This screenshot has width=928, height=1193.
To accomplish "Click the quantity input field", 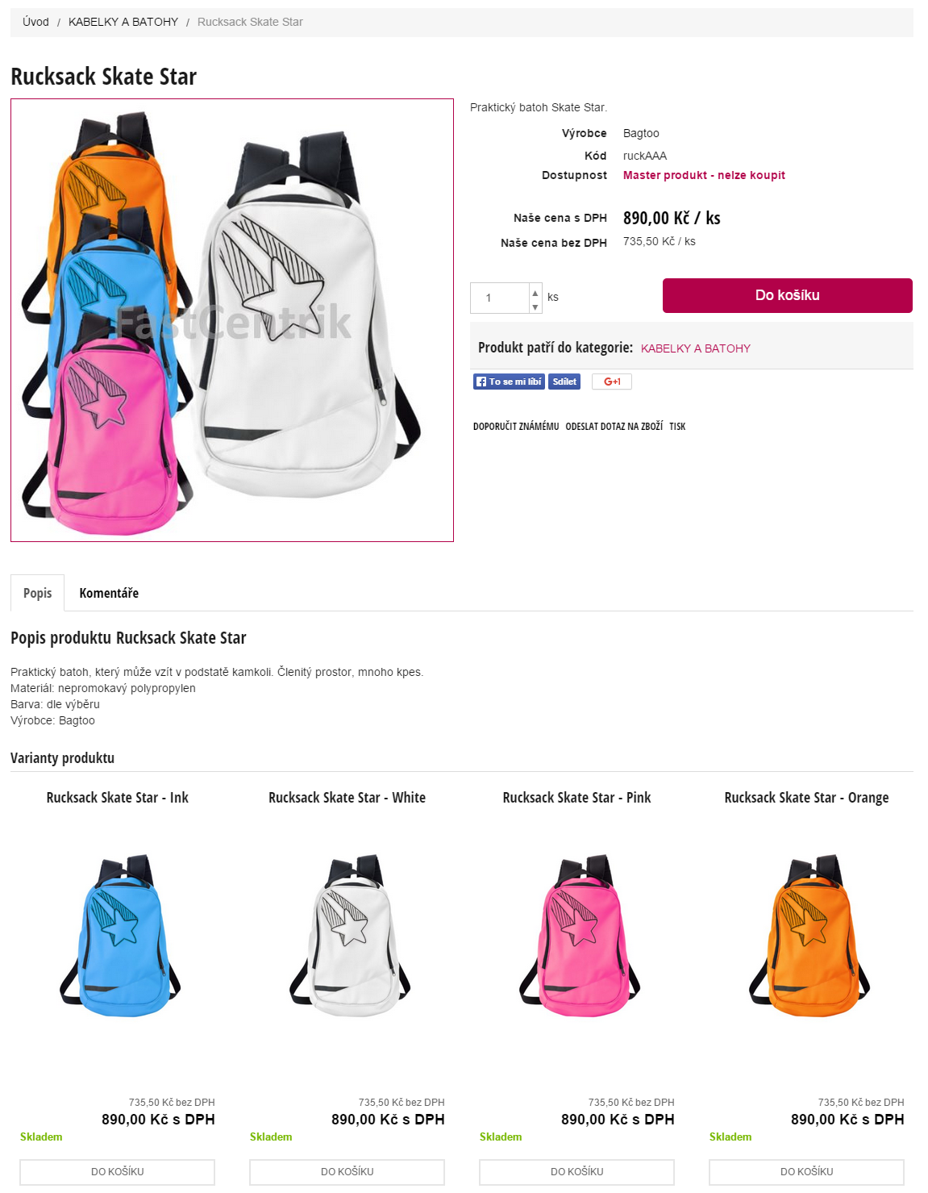I will (501, 298).
